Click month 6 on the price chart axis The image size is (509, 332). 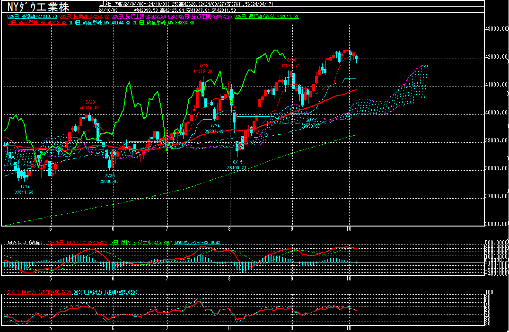click(113, 229)
